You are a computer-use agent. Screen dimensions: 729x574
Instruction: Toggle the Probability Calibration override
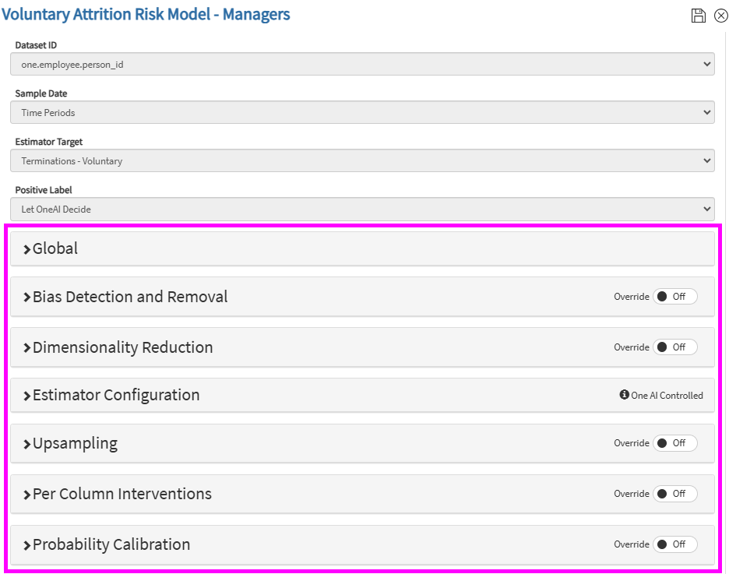click(x=674, y=544)
